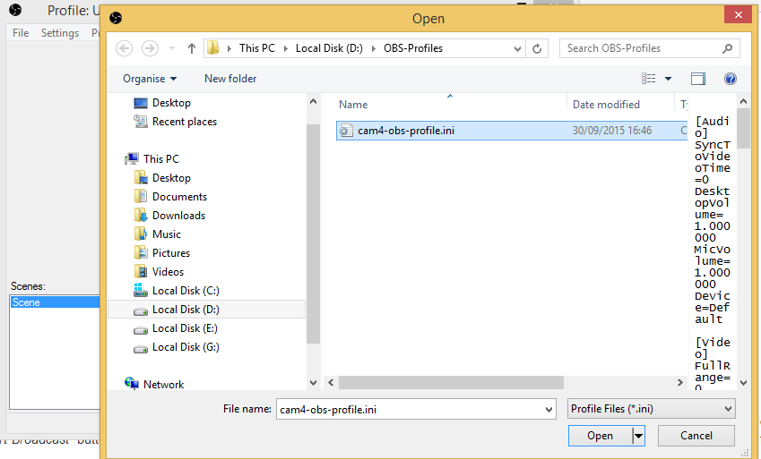Open the address bar path dropdown
The width and height of the screenshot is (761, 459).
(x=516, y=48)
